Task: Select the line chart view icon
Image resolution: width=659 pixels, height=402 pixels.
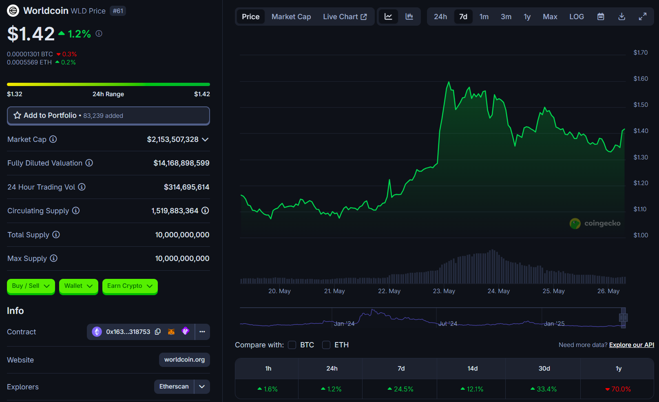Action: pos(388,17)
